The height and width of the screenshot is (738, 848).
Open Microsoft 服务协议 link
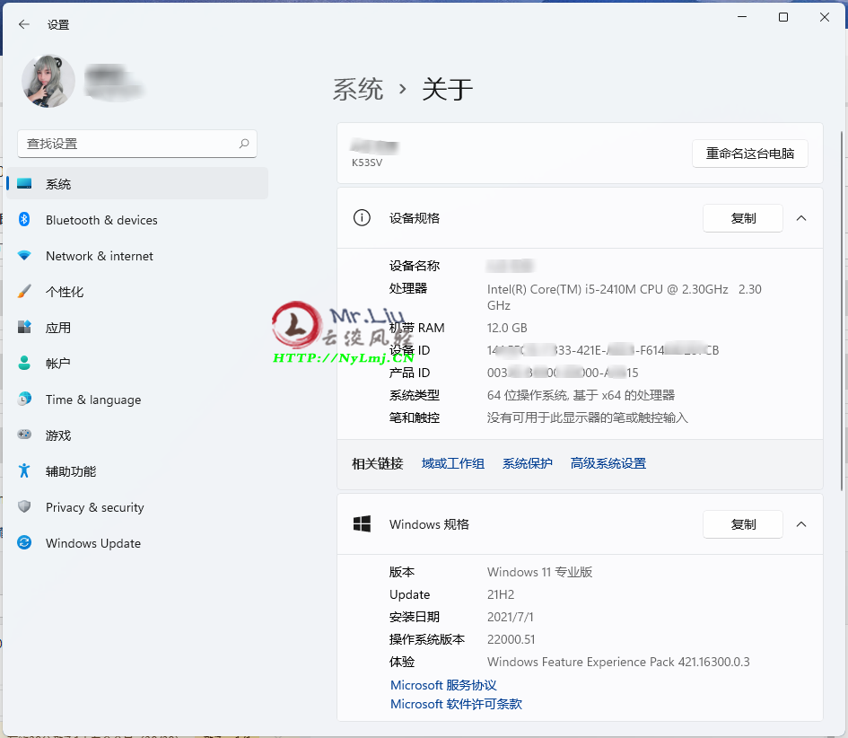(x=443, y=686)
